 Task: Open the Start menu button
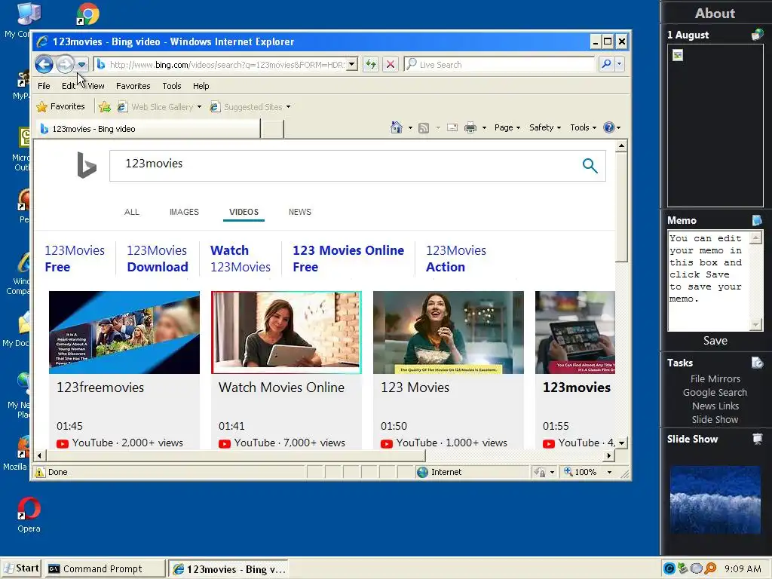22,568
